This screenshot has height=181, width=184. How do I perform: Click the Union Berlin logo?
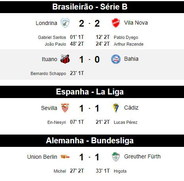[65, 157]
